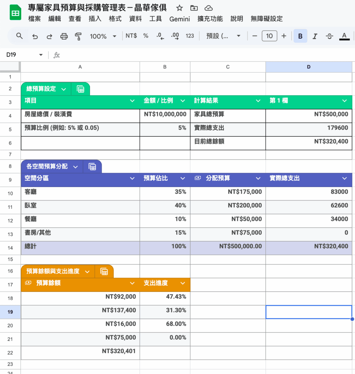Open the 格式 menu
This screenshot has height=374, width=355.
pos(115,19)
